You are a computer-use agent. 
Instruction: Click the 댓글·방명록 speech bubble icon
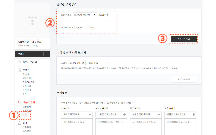click(19, 102)
